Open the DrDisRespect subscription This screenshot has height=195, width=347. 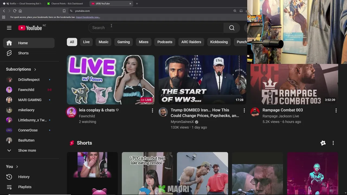[29, 80]
